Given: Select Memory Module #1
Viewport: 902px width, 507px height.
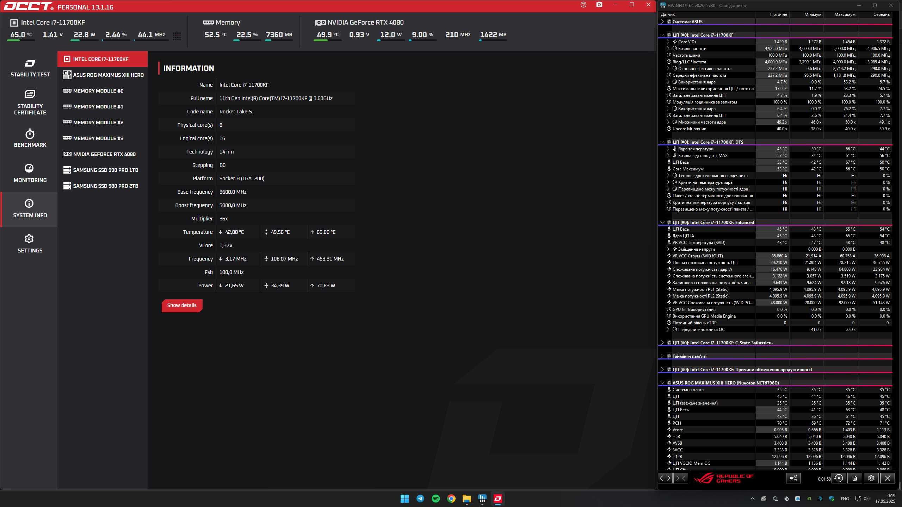Looking at the screenshot, I should point(103,107).
